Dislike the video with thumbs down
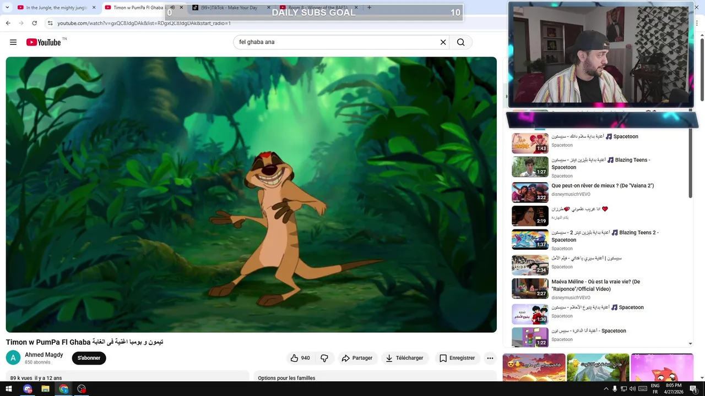 coord(324,358)
